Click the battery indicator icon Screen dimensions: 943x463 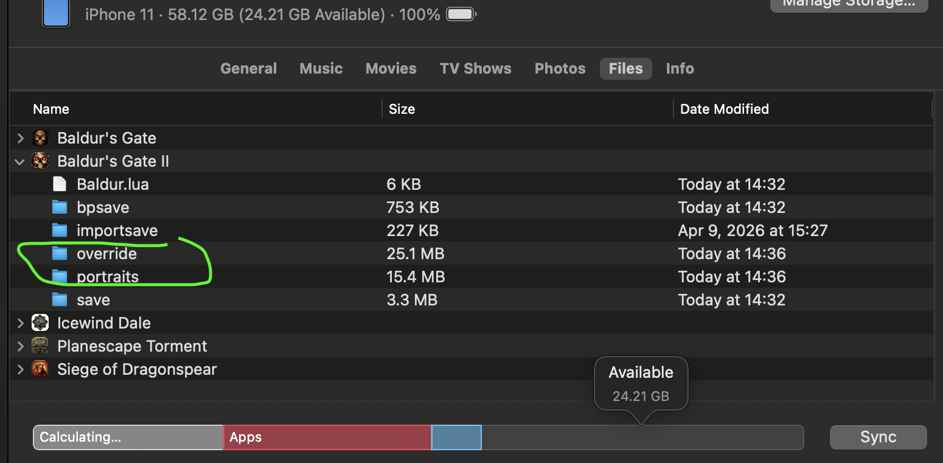pyautogui.click(x=461, y=15)
